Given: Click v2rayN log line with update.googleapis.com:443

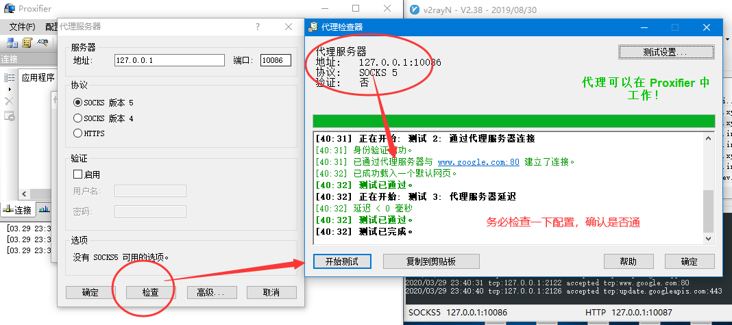Looking at the screenshot, I should click(x=564, y=291).
